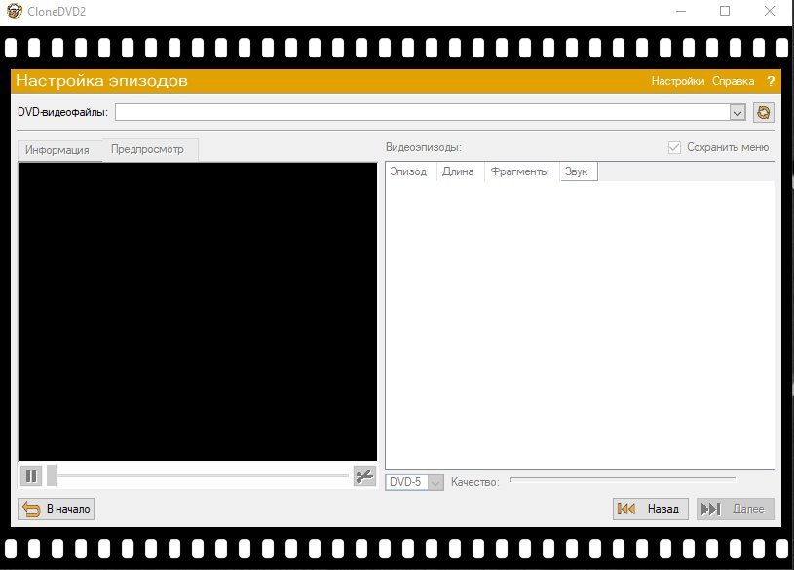Sort by the Длина column header
Image resolution: width=794 pixels, height=570 pixels.
coord(460,171)
